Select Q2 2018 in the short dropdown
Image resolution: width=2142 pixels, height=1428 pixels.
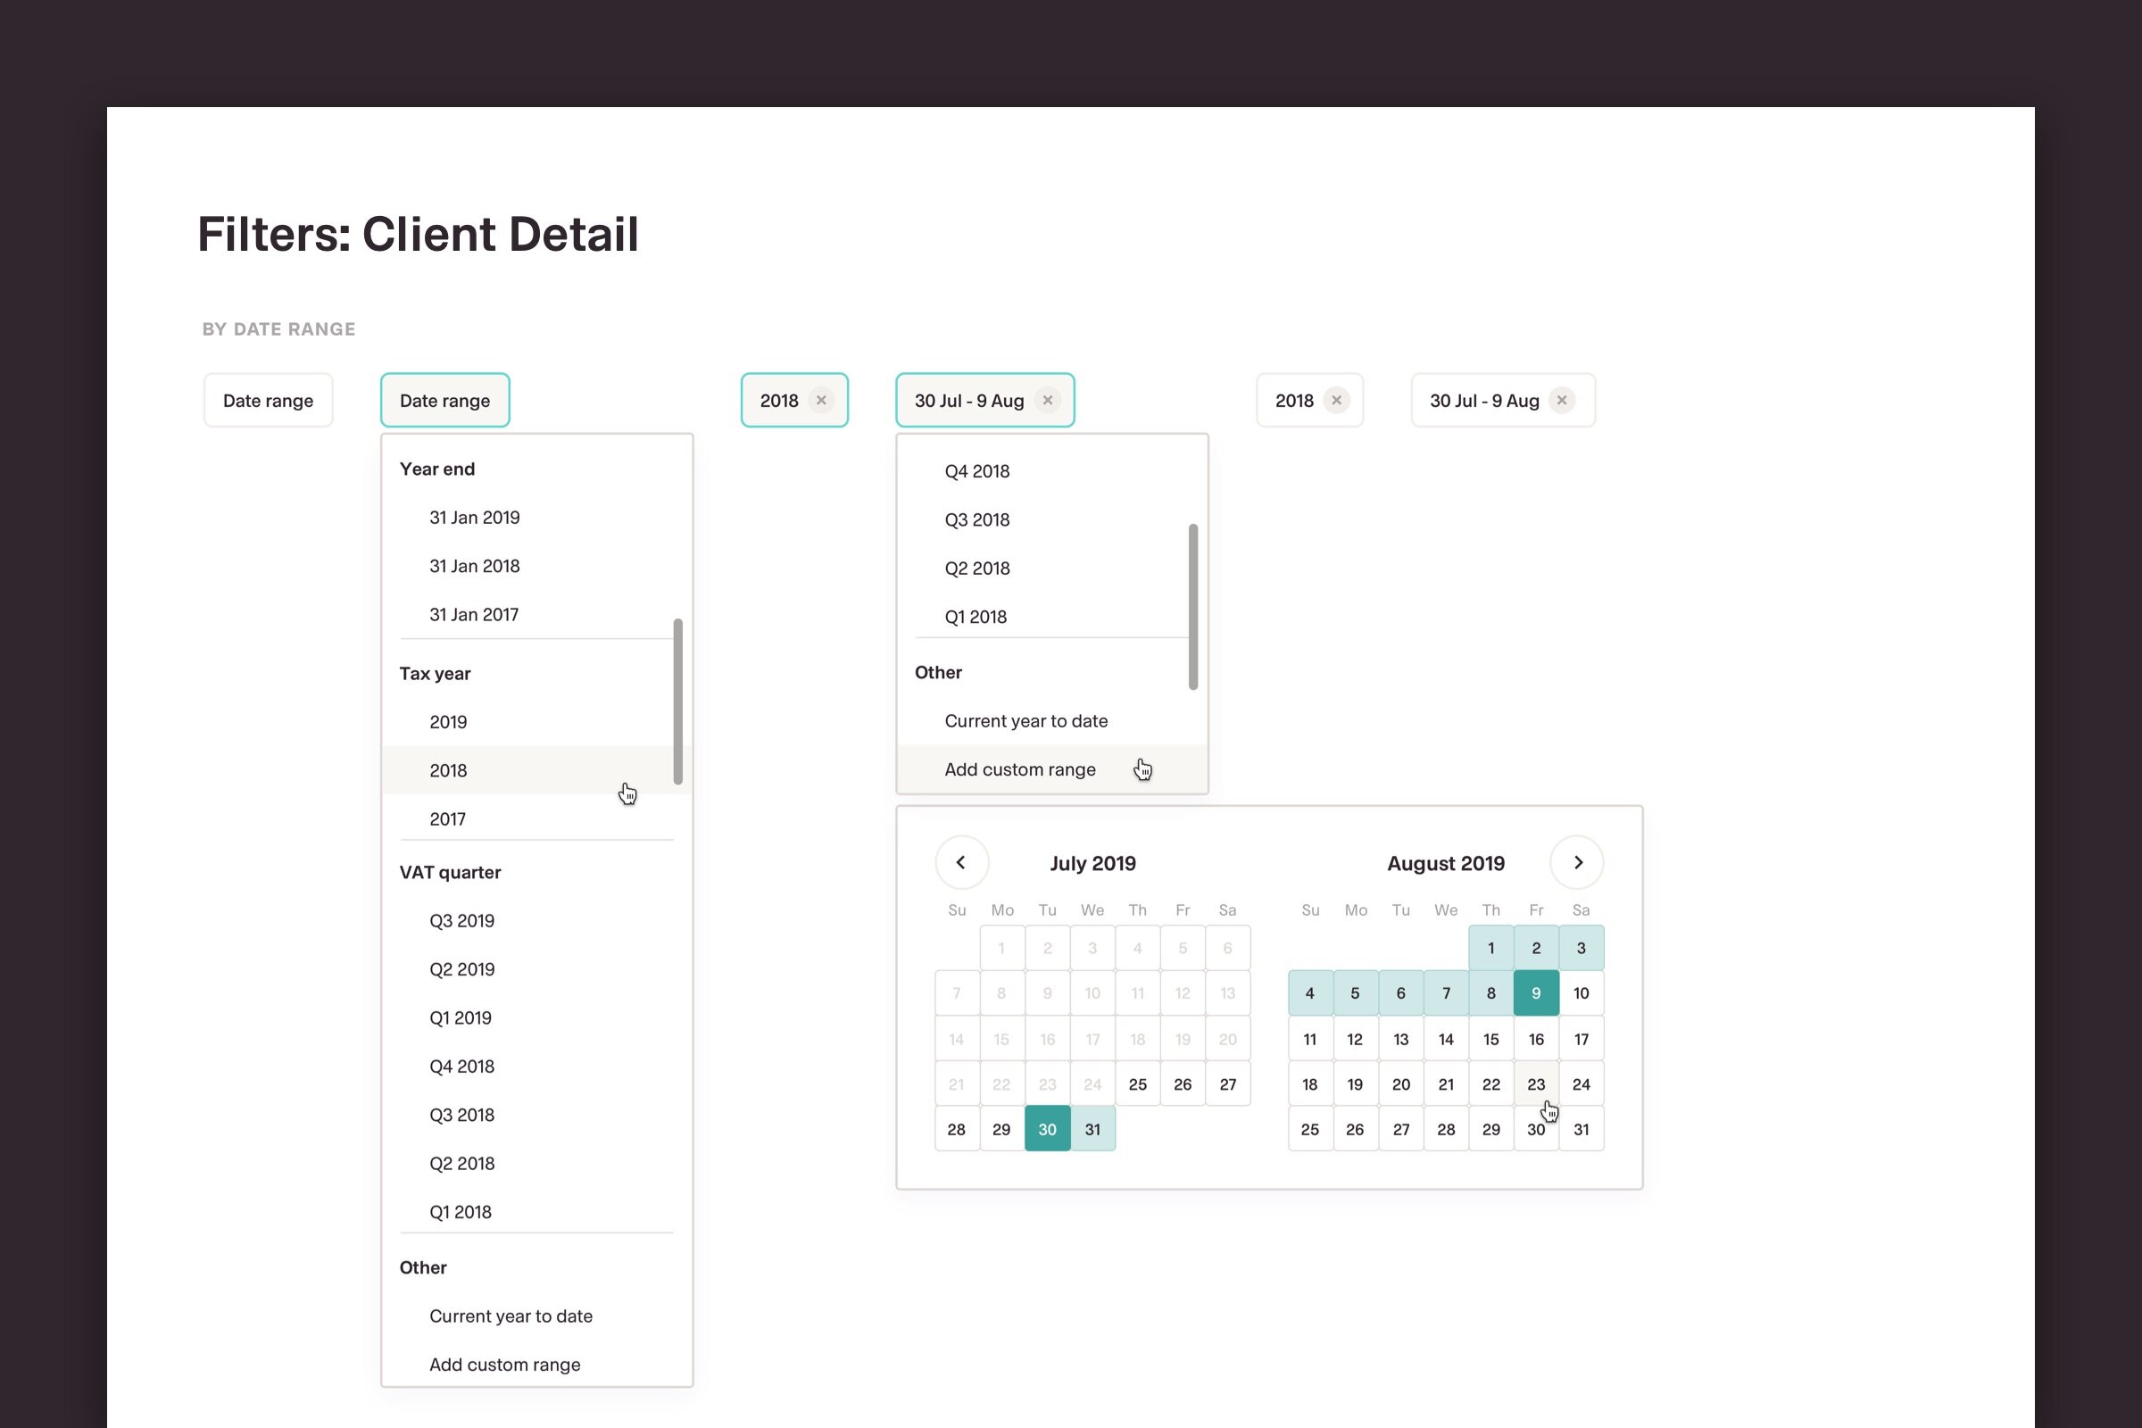(x=977, y=569)
